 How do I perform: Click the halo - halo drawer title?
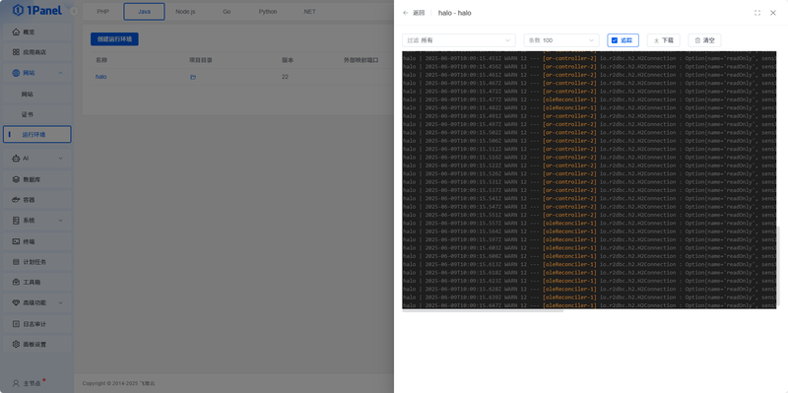coord(455,13)
